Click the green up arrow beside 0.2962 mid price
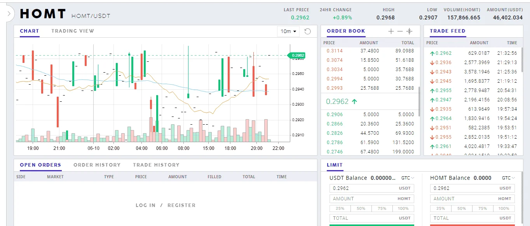The height and width of the screenshot is (226, 530). click(x=354, y=101)
